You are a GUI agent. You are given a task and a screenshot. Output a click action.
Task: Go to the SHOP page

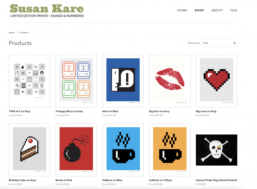point(199,10)
